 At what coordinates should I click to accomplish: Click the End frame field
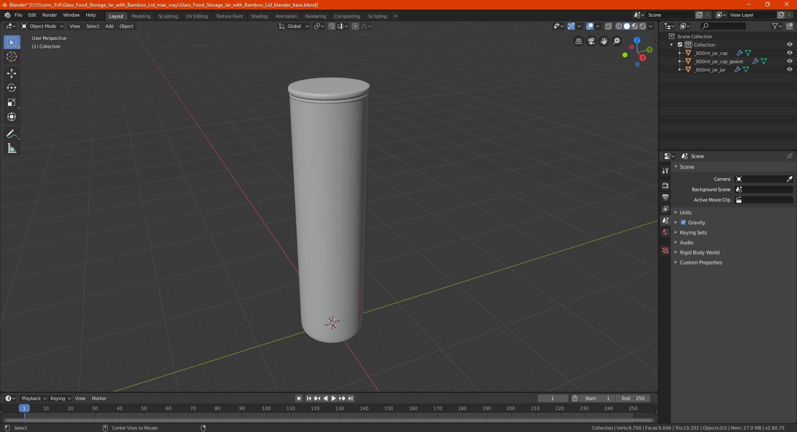point(633,398)
